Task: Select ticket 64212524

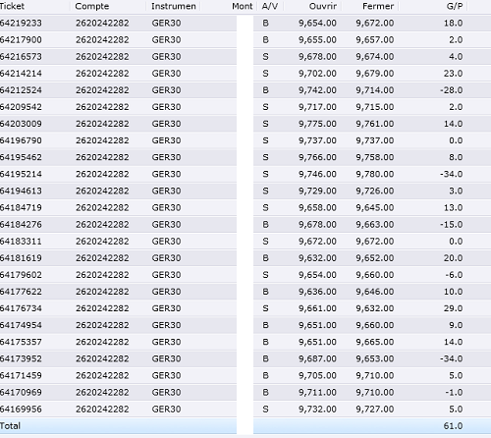Action: pyautogui.click(x=21, y=90)
